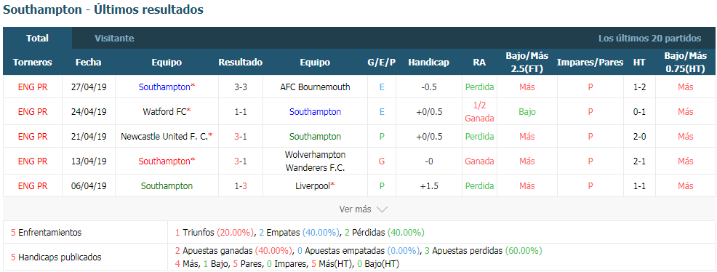Expand the Ver más chevron
The height and width of the screenshot is (272, 717).
tap(382, 209)
